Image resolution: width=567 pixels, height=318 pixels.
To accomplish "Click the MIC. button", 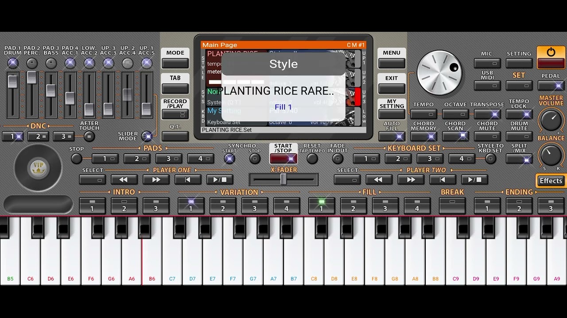I will [x=487, y=63].
